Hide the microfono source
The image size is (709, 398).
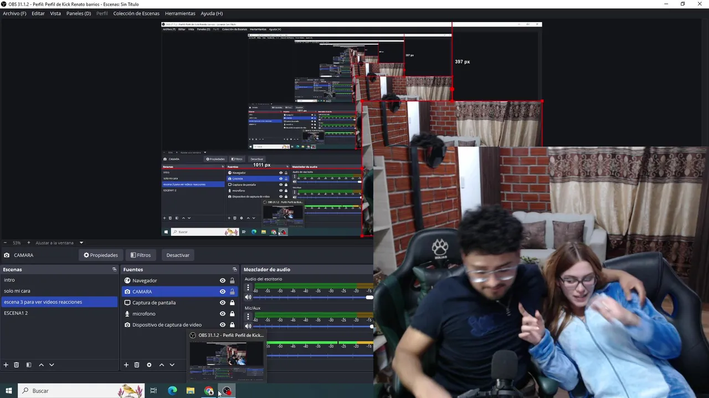click(223, 313)
